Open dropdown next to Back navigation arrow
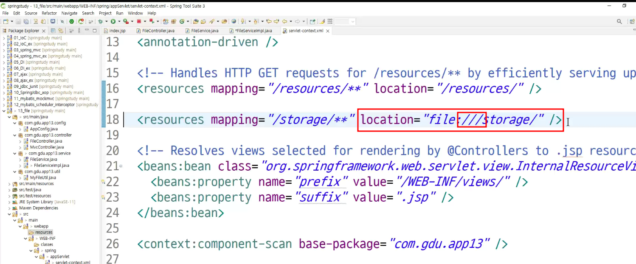Screen dimensions: 636x264 coord(290,21)
